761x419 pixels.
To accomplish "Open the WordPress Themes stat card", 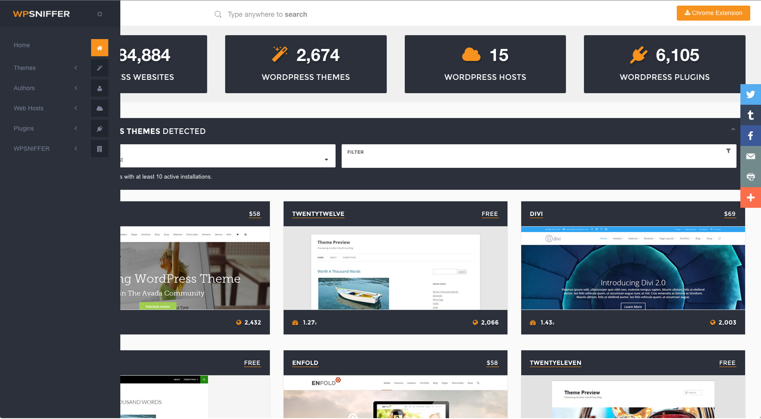I will [x=306, y=64].
